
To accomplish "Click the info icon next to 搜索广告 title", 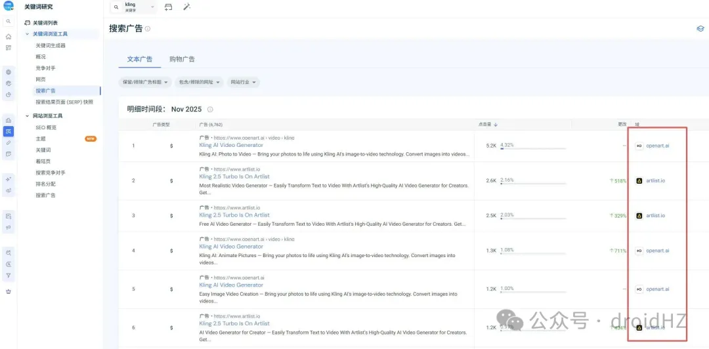I will (x=148, y=29).
